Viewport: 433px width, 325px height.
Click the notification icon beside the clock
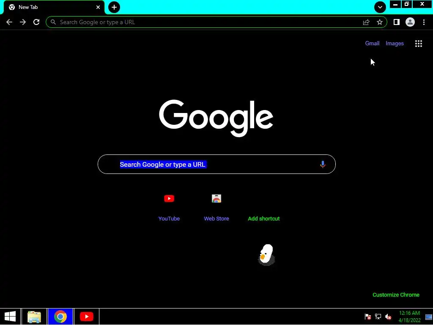429,317
